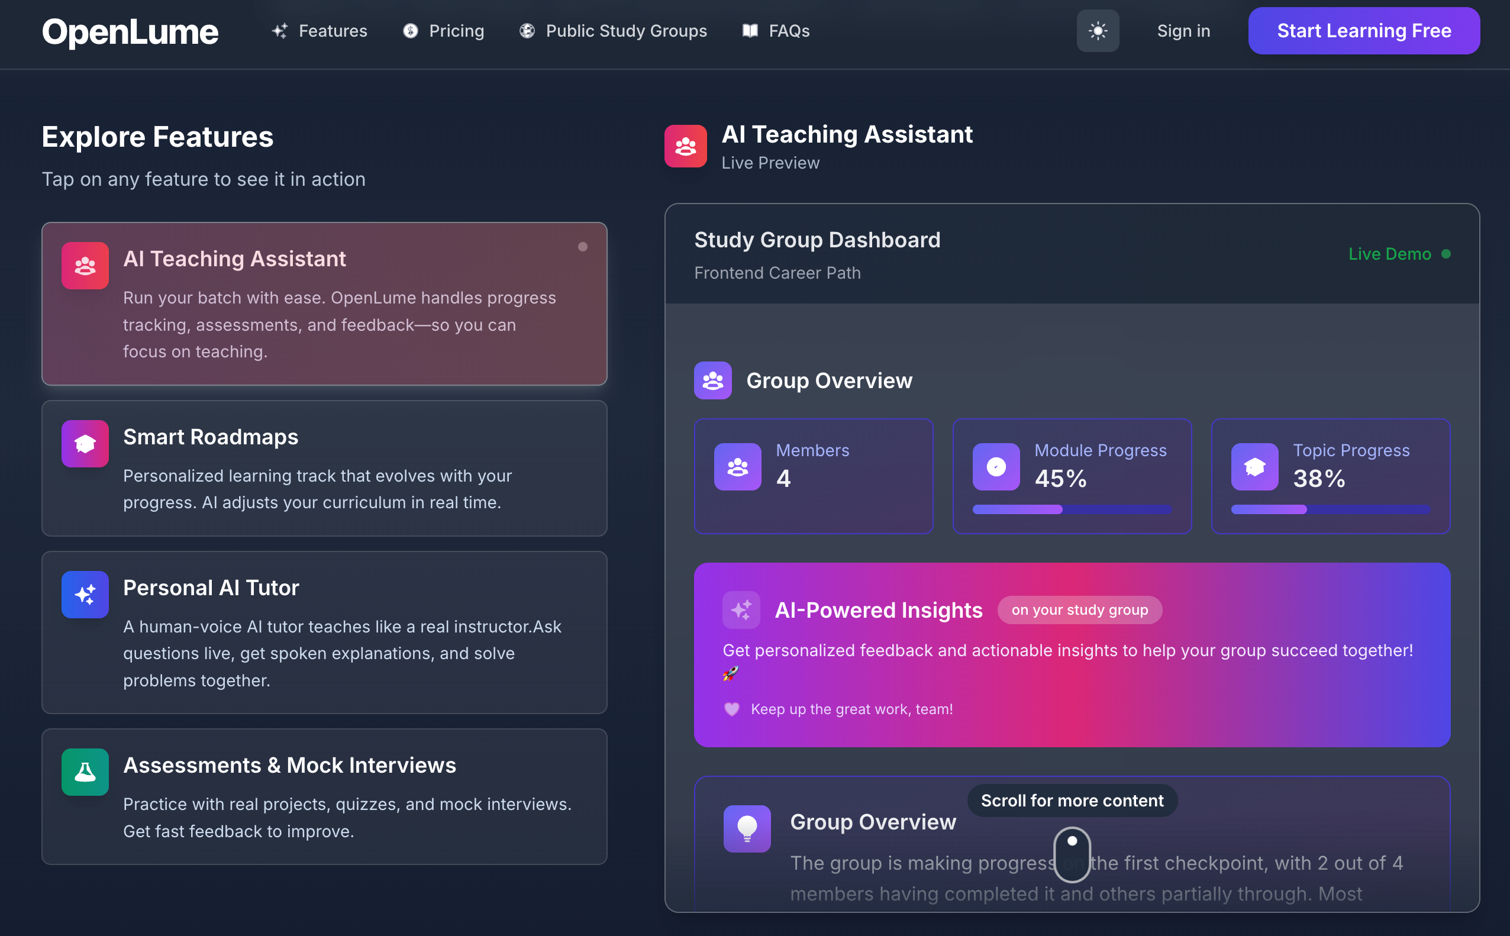Click the Members card people icon
This screenshot has height=936, width=1510.
737,467
